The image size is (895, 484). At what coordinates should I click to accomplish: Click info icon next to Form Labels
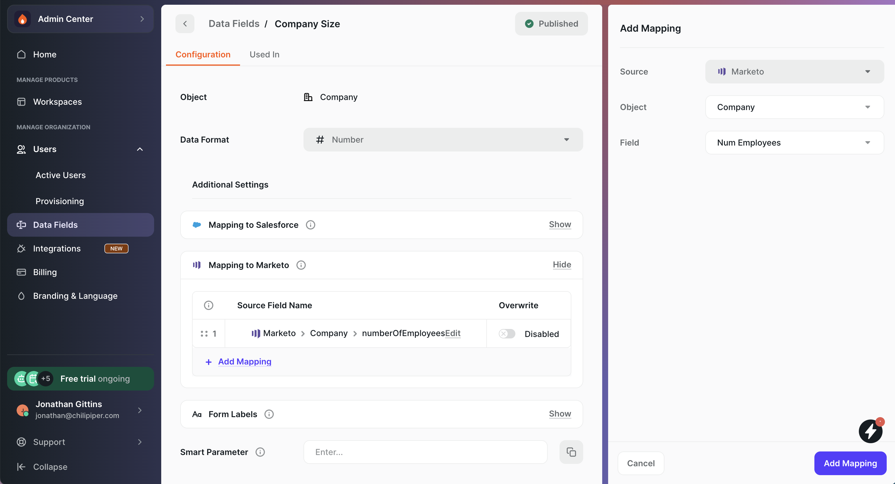[x=269, y=414]
